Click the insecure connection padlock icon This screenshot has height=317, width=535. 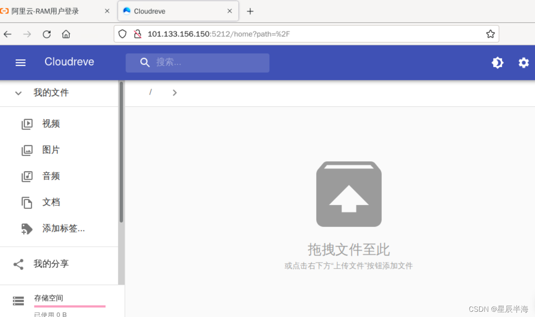pos(138,34)
